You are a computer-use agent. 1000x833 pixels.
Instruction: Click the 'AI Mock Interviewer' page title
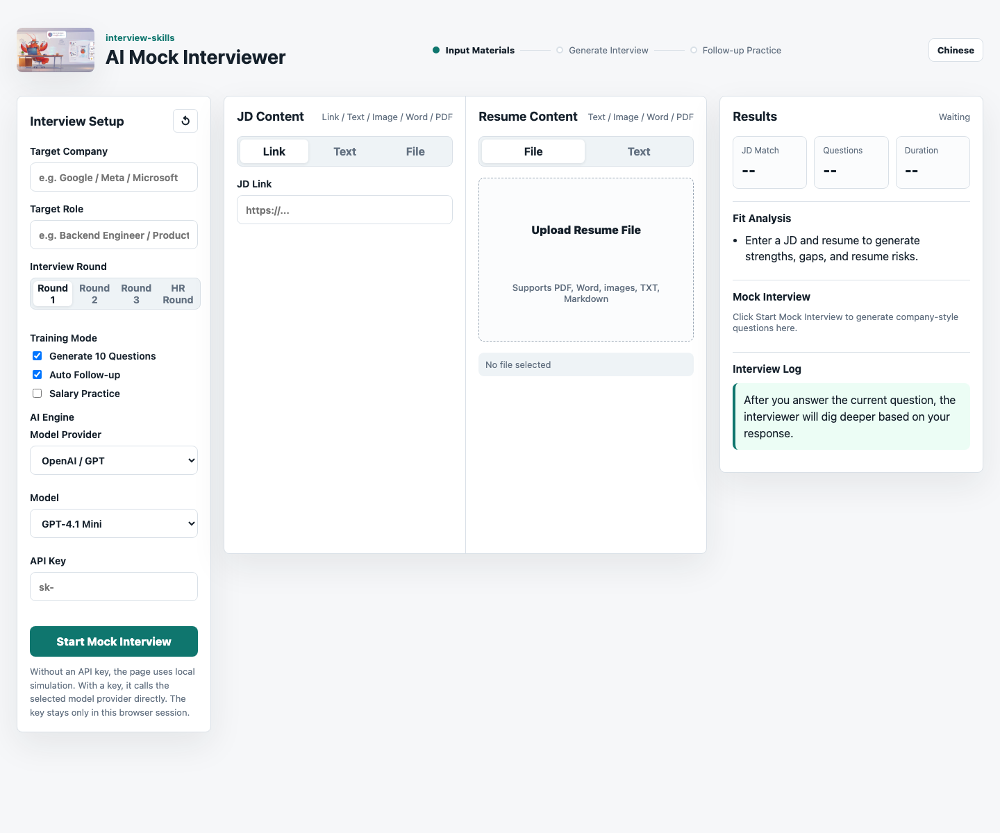[195, 57]
